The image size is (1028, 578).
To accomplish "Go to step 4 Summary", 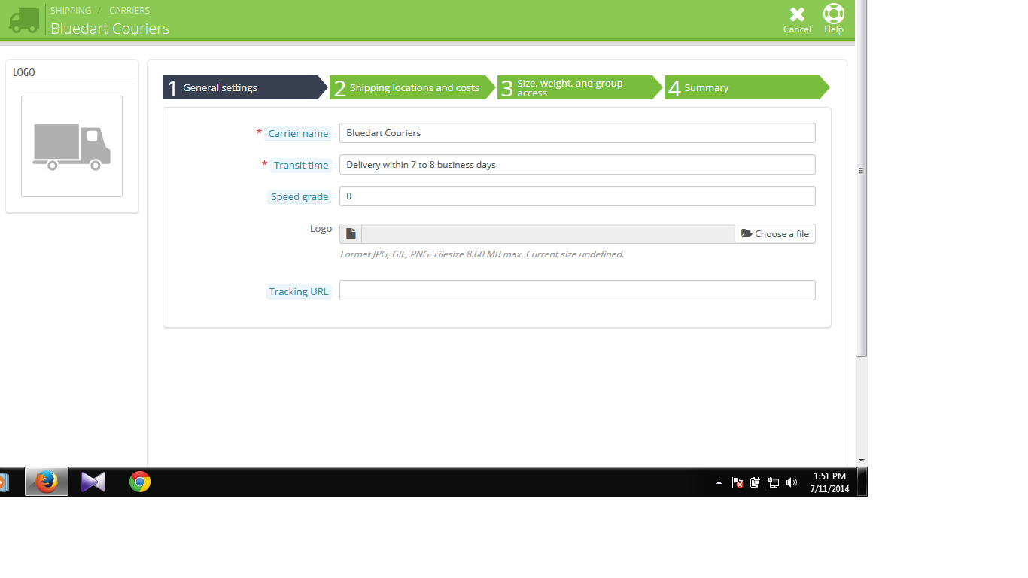I will (x=747, y=87).
